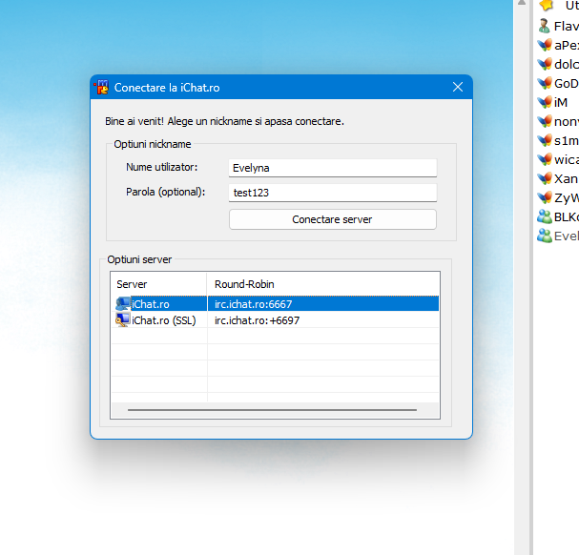Image resolution: width=579 pixels, height=555 pixels.
Task: Click the butterfly icon next to aPe user
Action: [545, 45]
